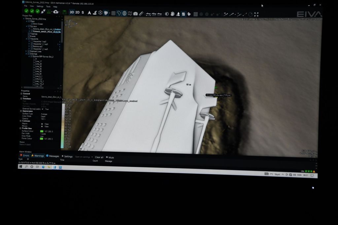Switch to 3D view mode
The width and height of the screenshot is (338, 225).
(x=72, y=13)
